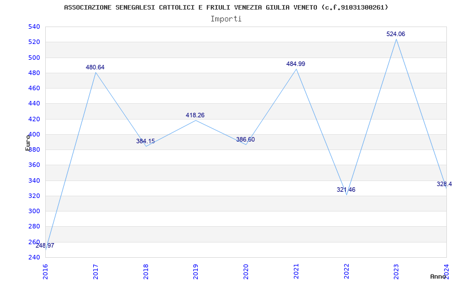
Task: Select the 2023 year axis label
Action: coord(397,272)
